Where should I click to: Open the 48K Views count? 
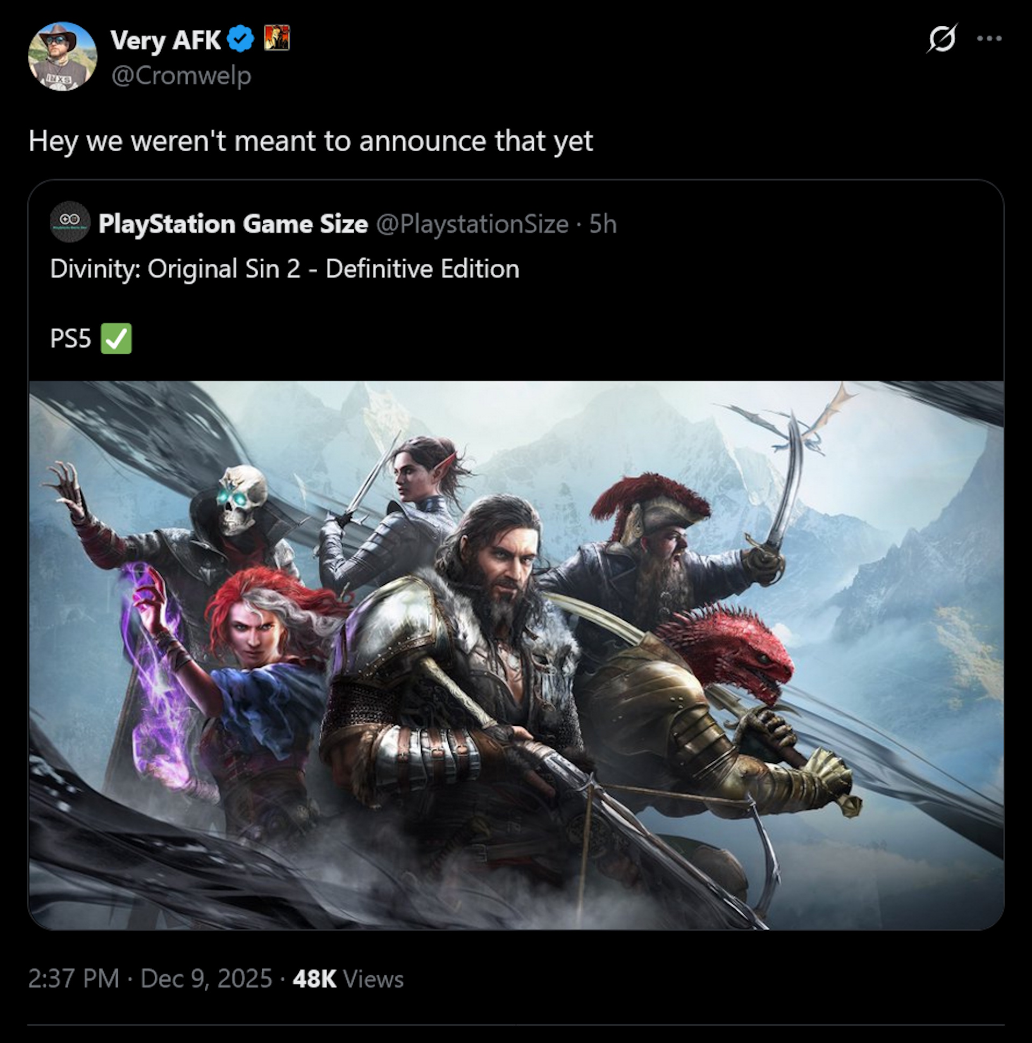point(348,979)
